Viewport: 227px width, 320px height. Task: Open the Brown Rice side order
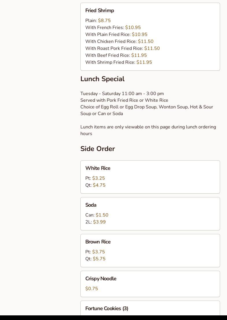98,242
